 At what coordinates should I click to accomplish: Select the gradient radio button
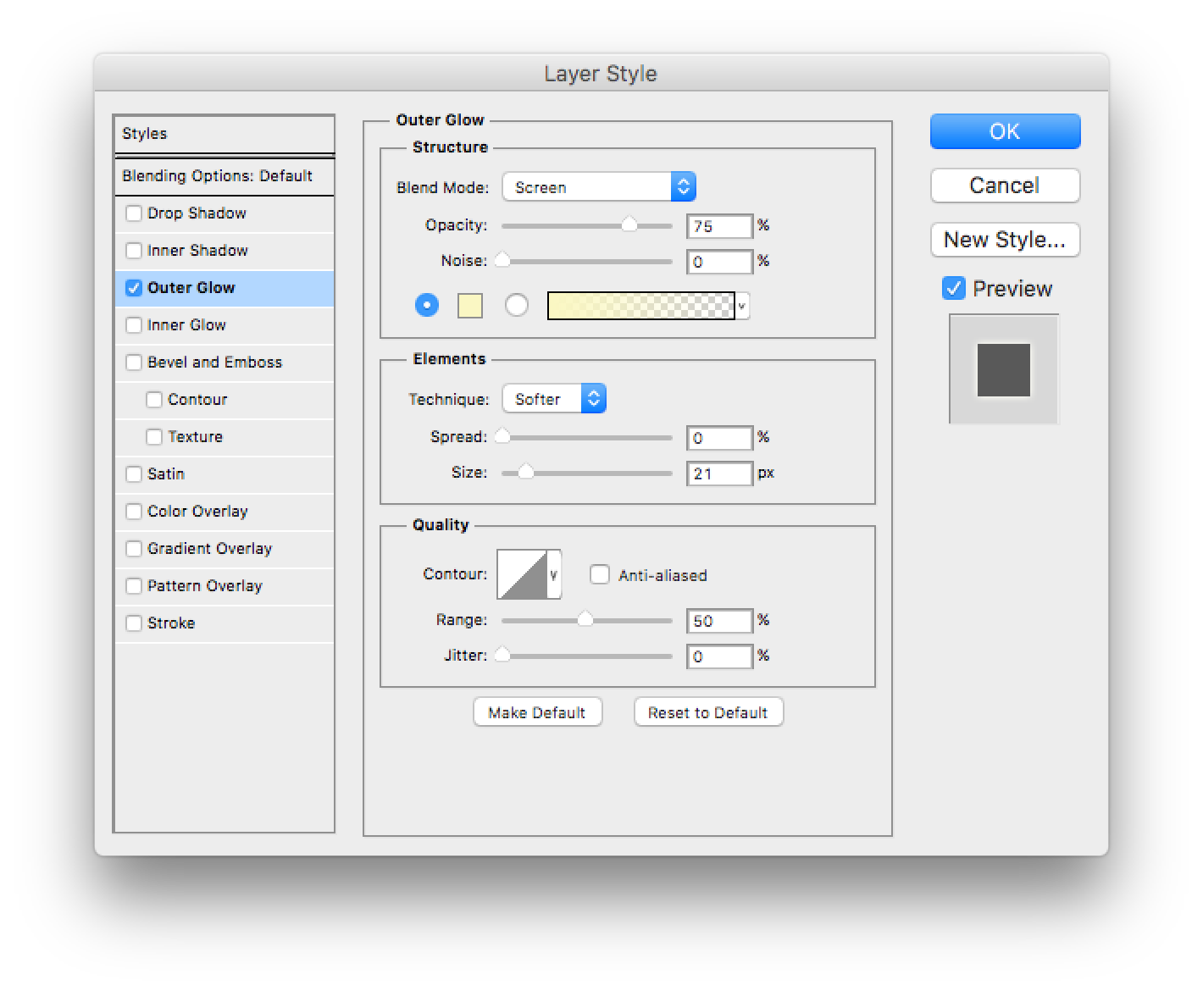pyautogui.click(x=517, y=305)
